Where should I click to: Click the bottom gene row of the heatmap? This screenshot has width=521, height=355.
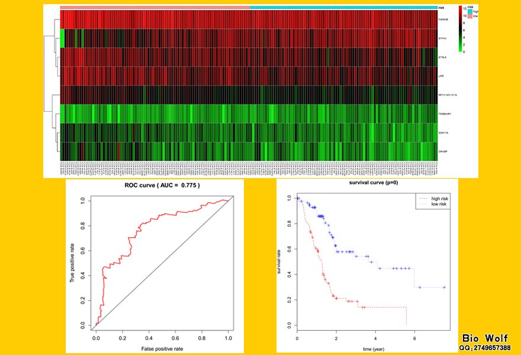click(x=249, y=151)
